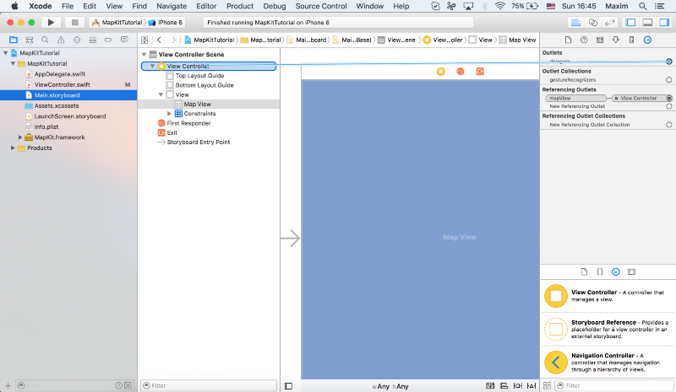Open the Breakpoint navigator
676x392 pixels.
tap(108, 40)
